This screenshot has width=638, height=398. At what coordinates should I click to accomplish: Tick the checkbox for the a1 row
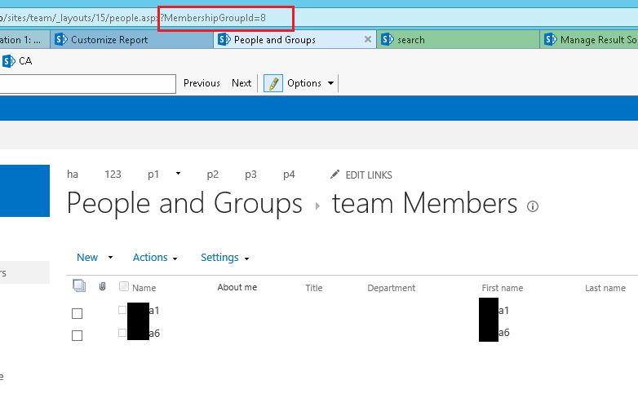(x=77, y=313)
